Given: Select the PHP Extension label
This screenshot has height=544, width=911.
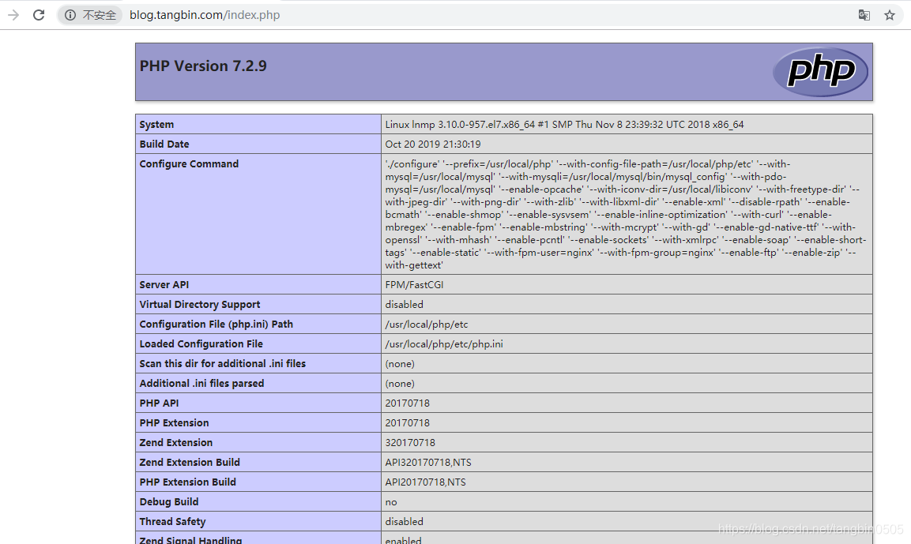Looking at the screenshot, I should (174, 422).
